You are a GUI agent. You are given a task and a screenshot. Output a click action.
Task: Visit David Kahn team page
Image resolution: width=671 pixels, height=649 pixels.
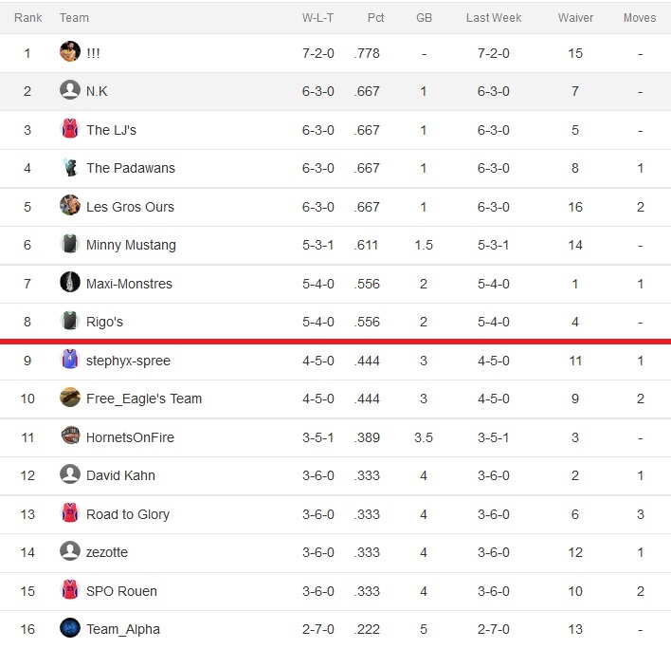(x=120, y=475)
